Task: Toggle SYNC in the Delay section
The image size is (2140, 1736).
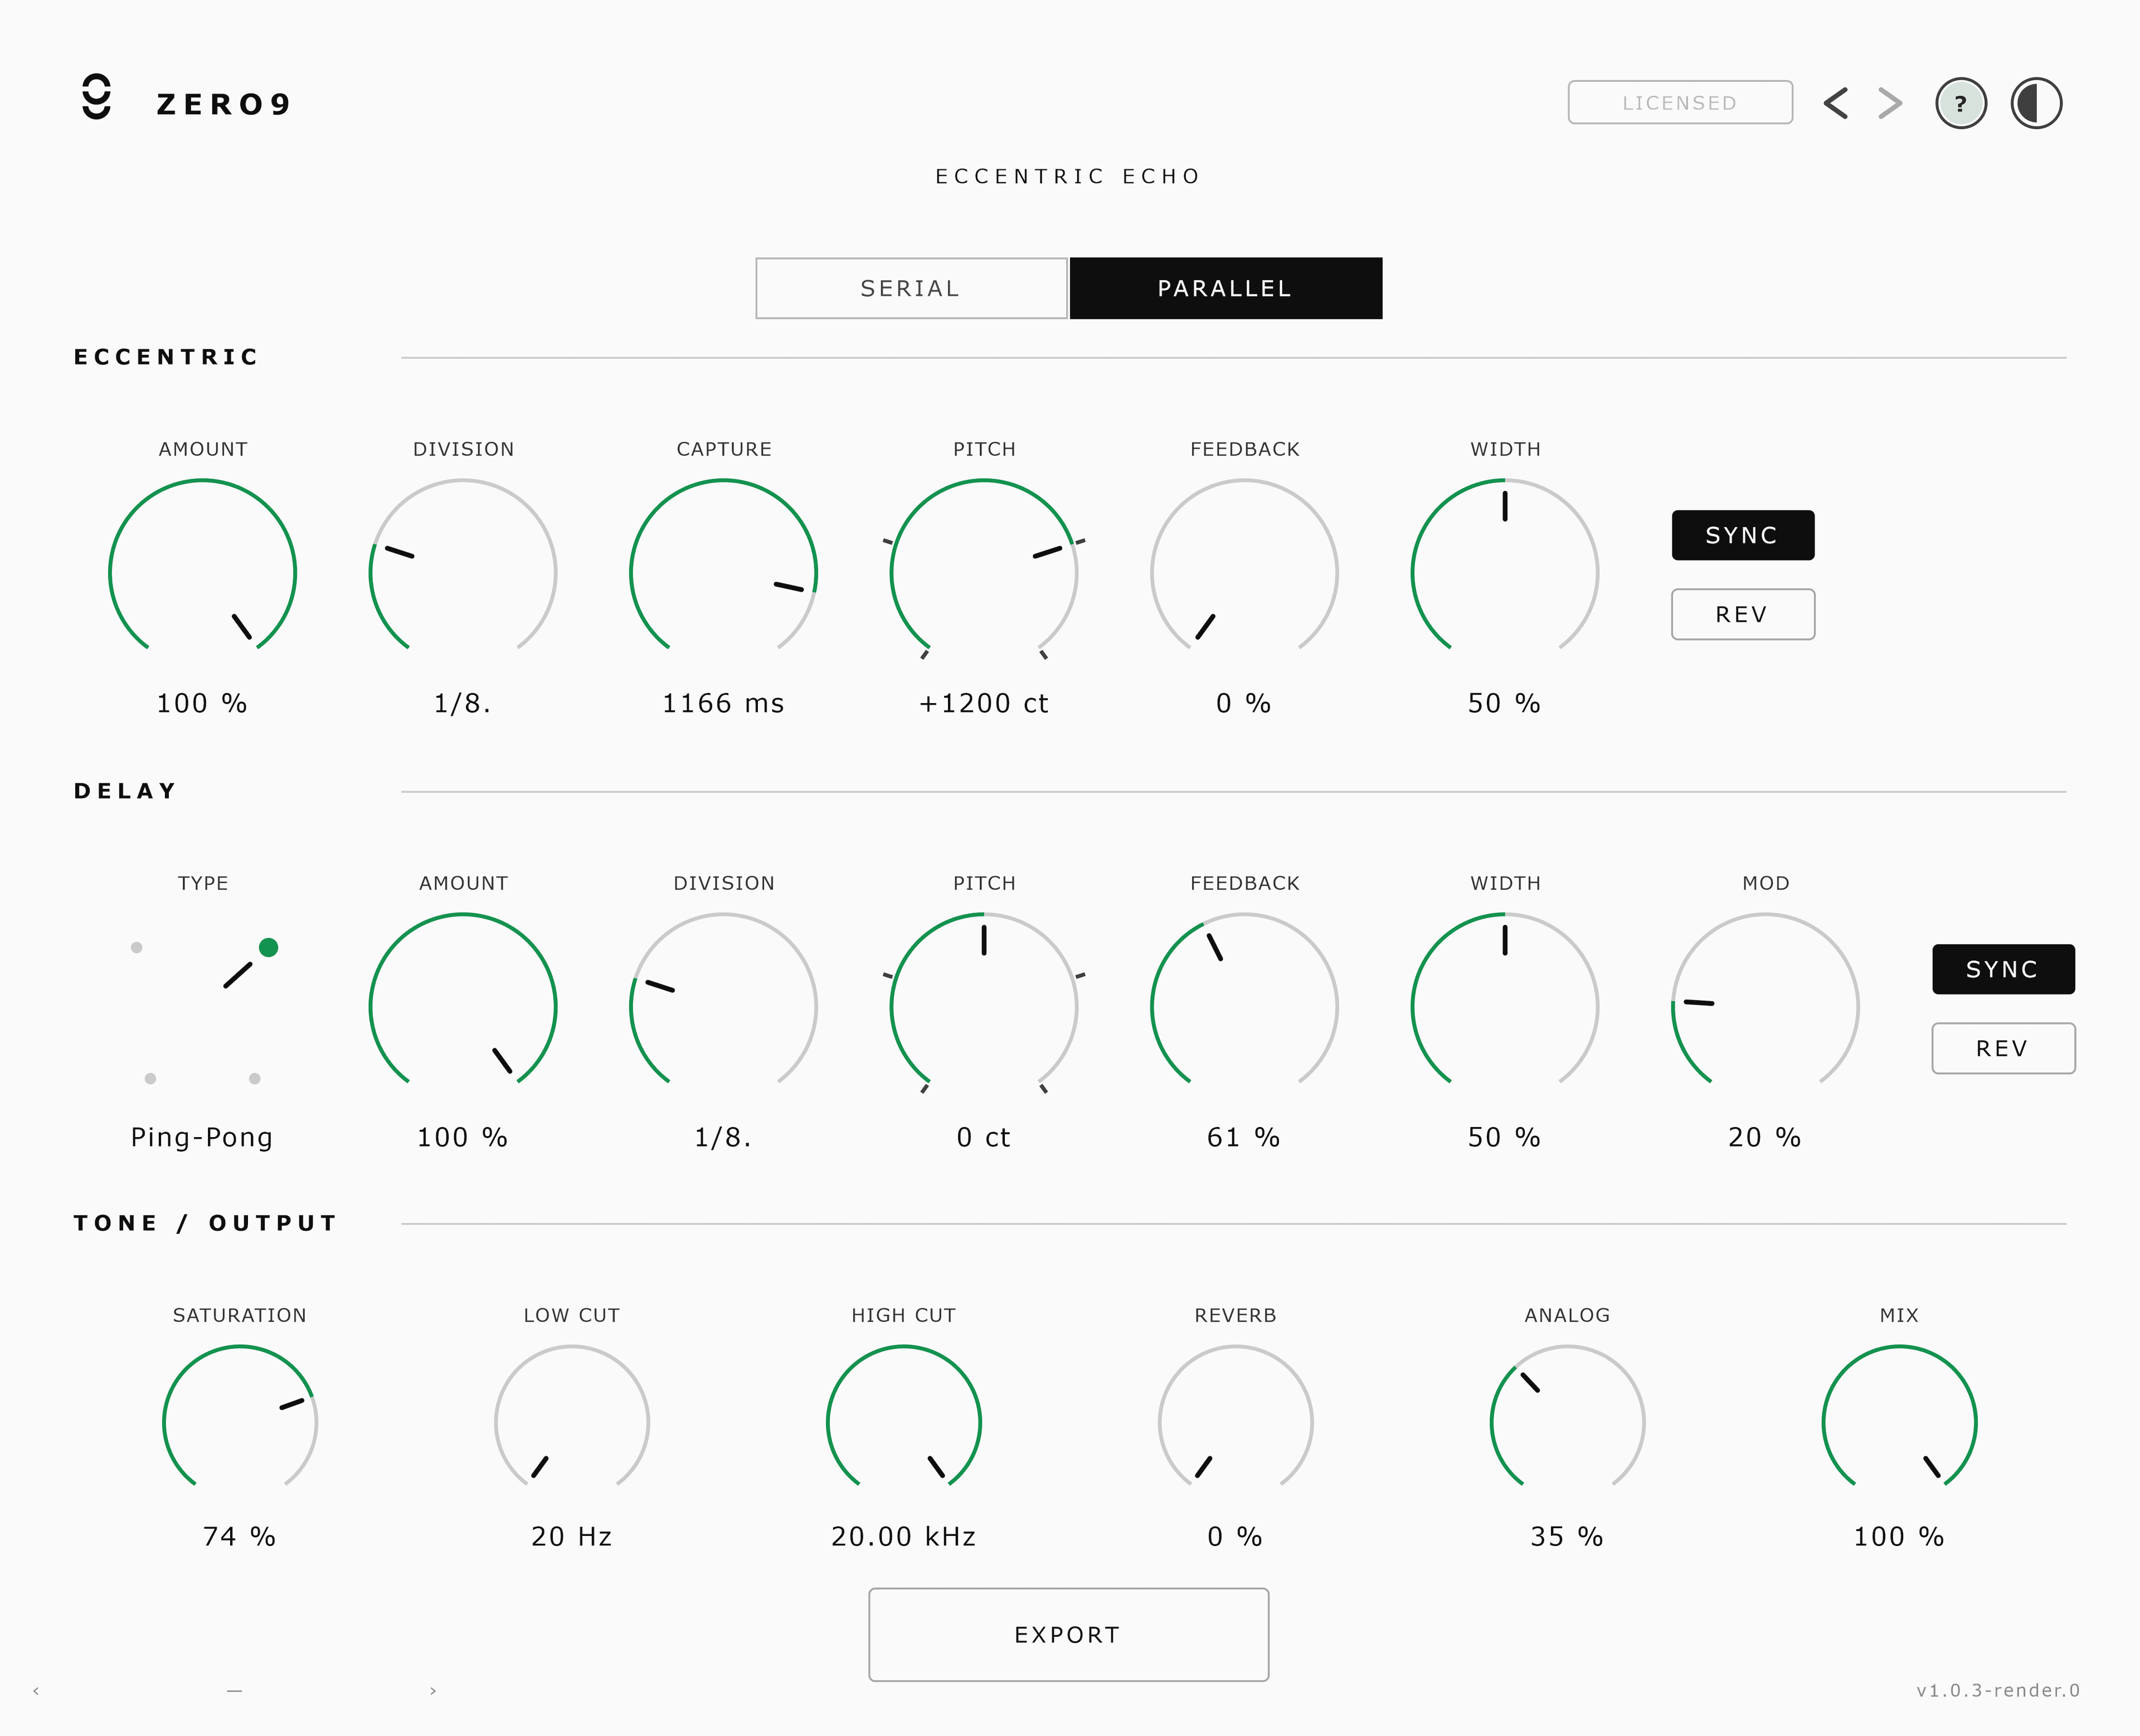Action: click(2003, 969)
